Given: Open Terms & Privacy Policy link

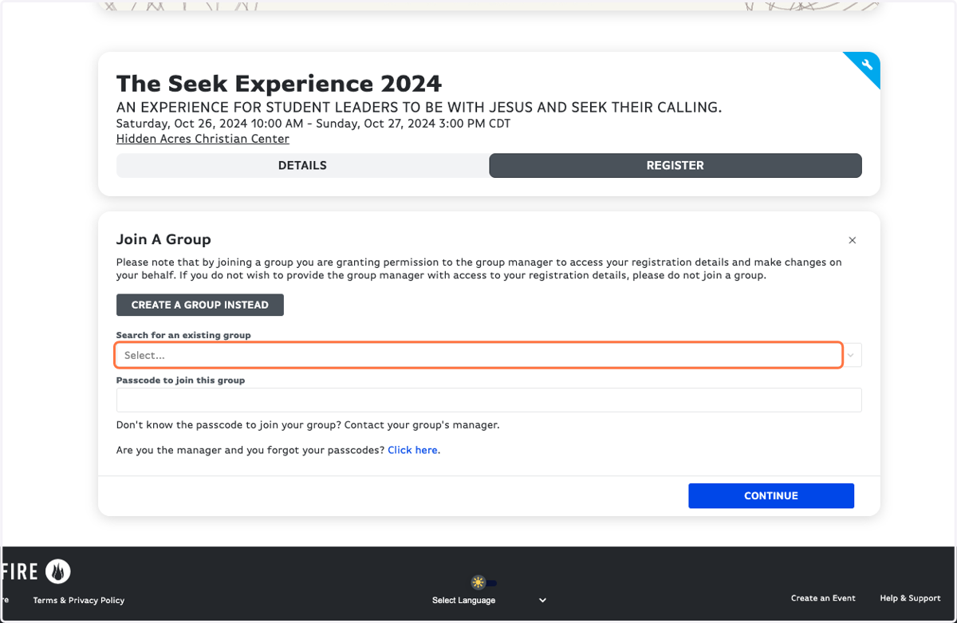Looking at the screenshot, I should point(79,600).
